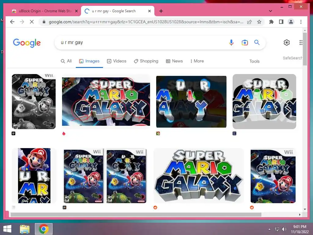This screenshot has width=313, height=235.
Task: Share this page from the address bar
Action: (249, 22)
